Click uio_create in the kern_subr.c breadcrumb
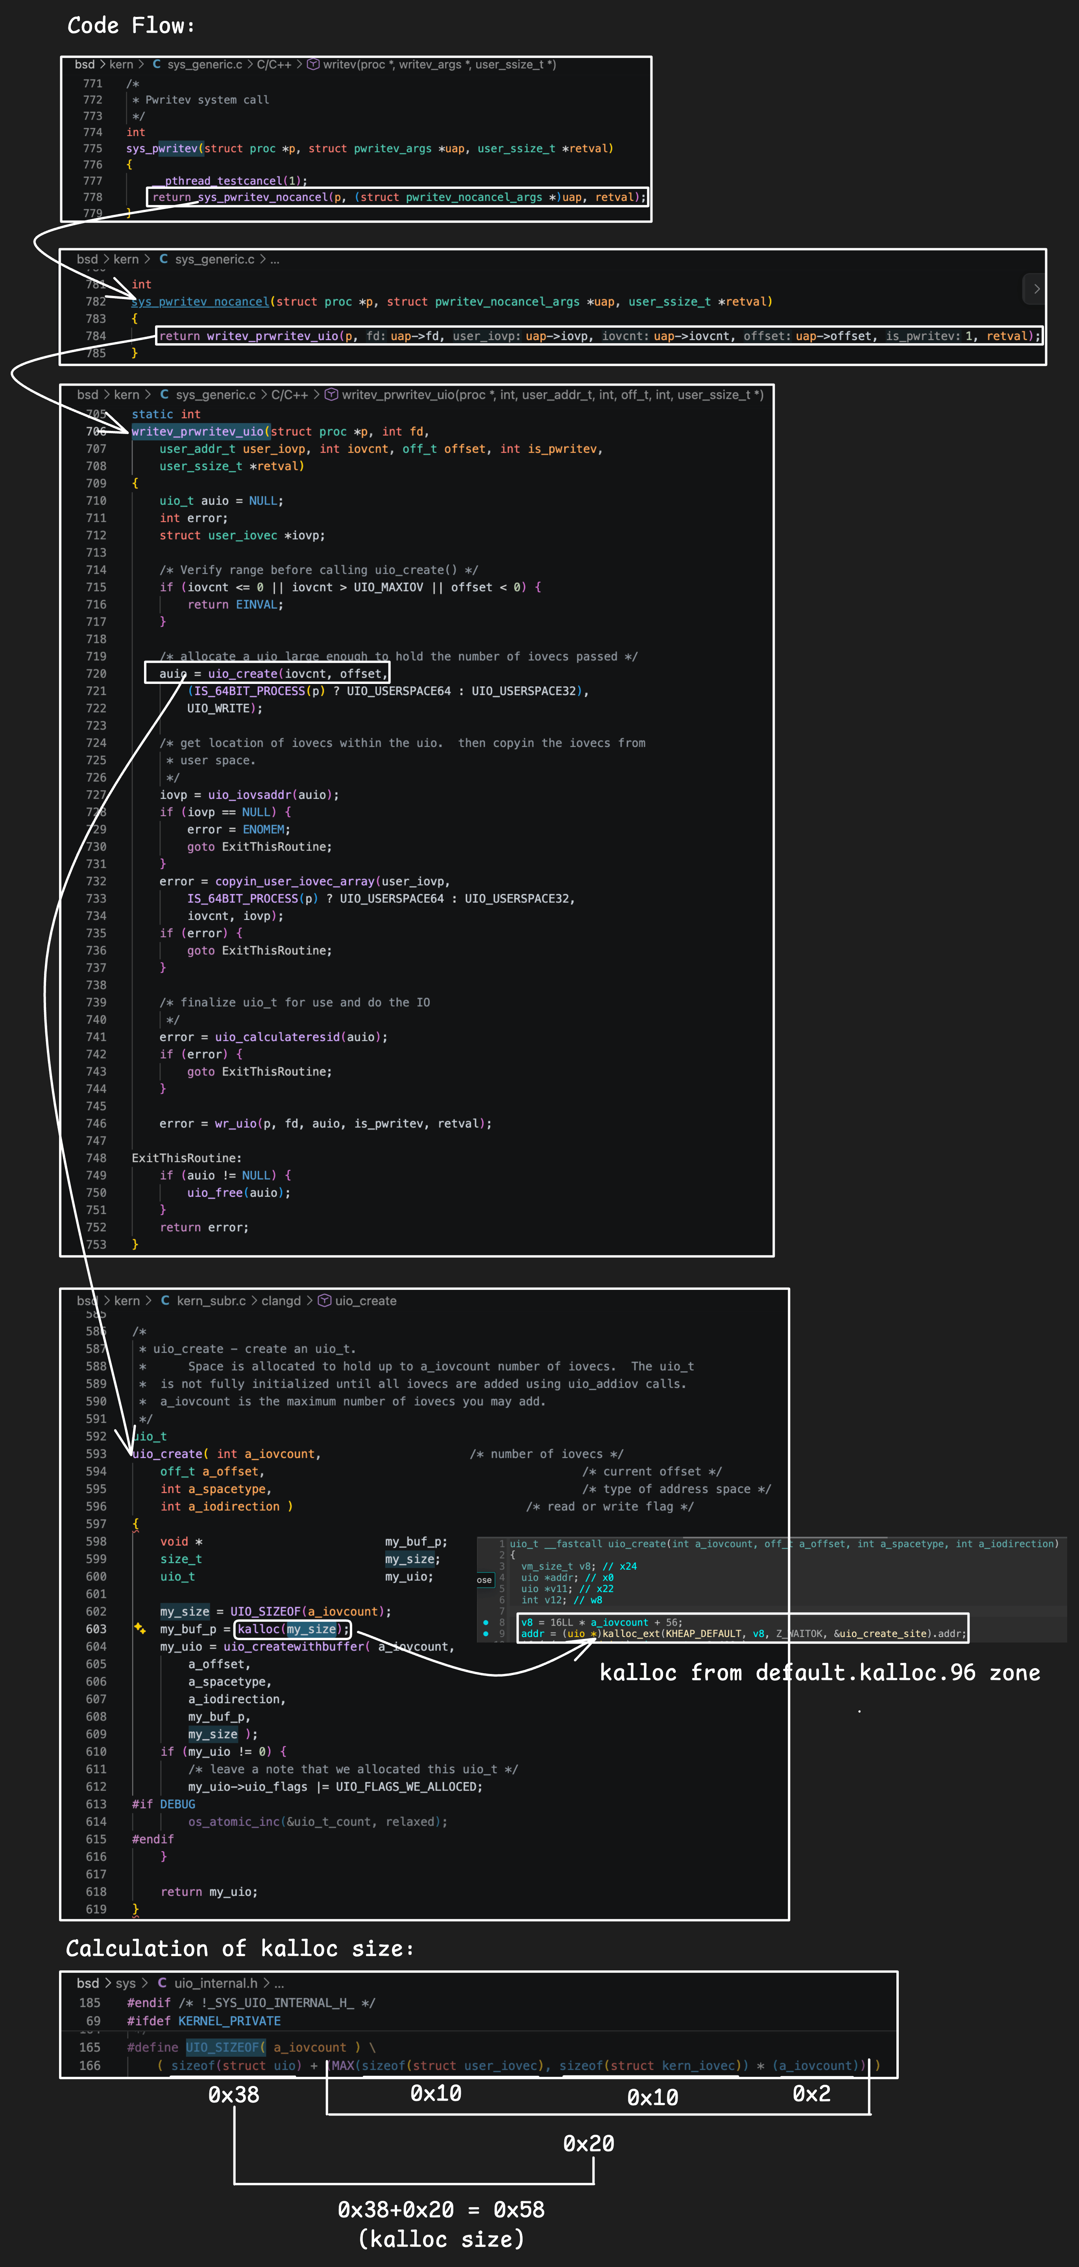This screenshot has width=1079, height=2267. [x=365, y=1301]
